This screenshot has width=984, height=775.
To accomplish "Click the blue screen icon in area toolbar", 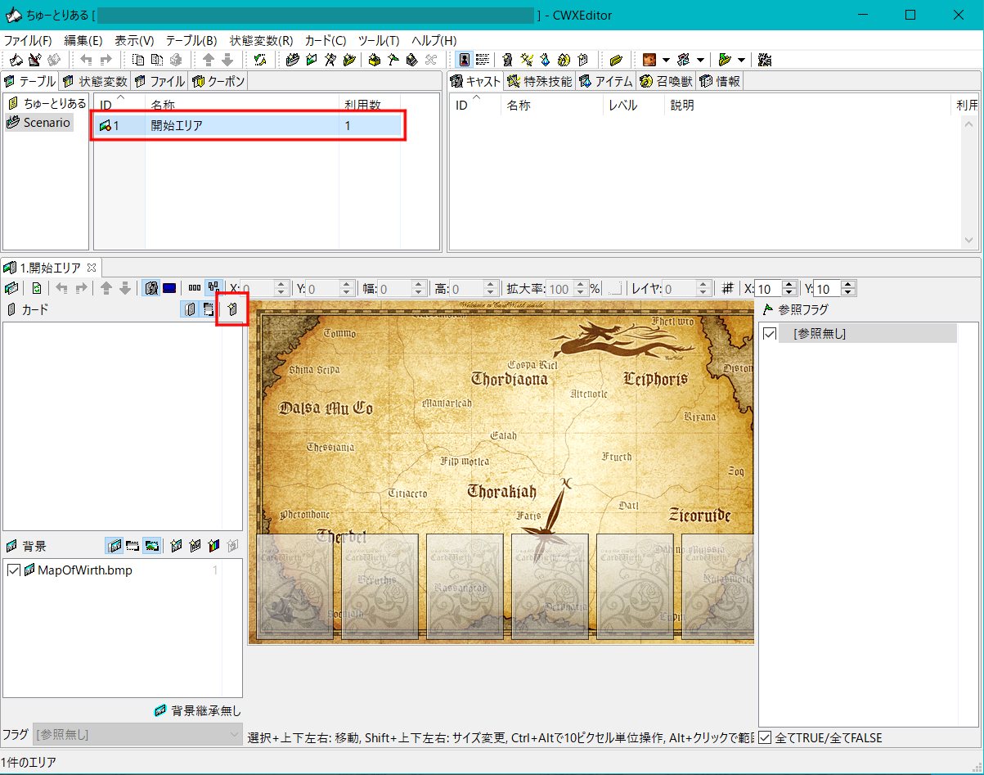I will pyautogui.click(x=169, y=288).
